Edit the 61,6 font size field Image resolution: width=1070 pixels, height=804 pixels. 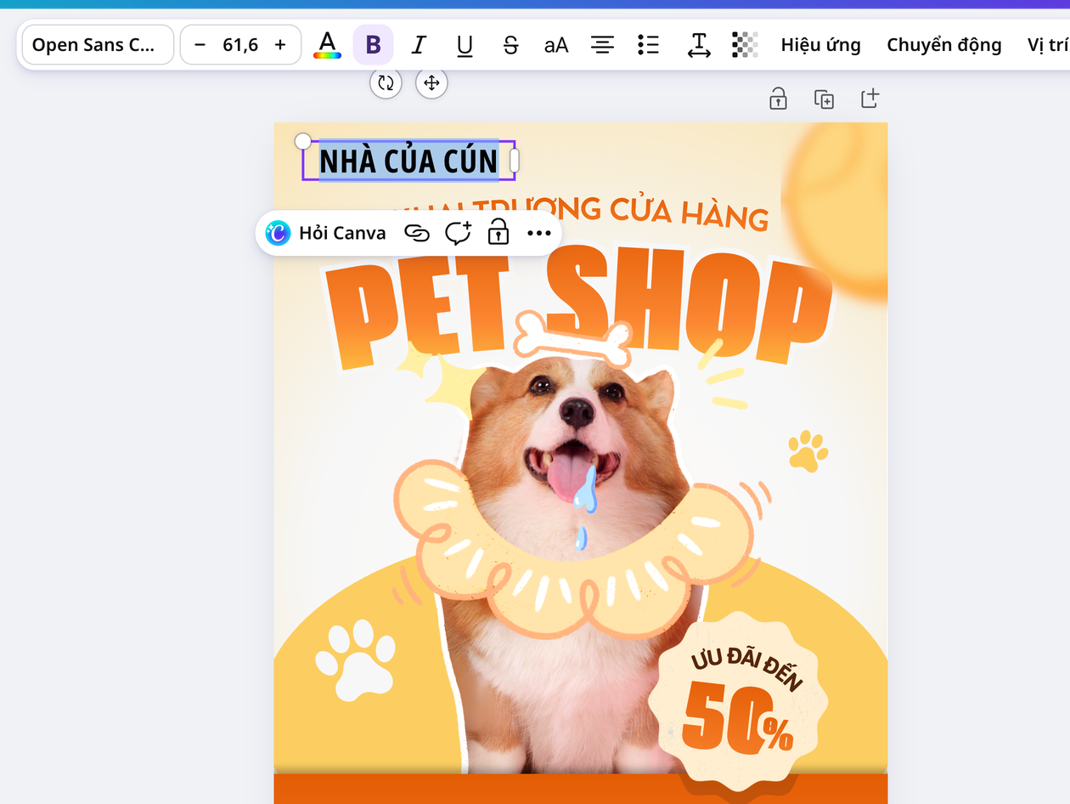coord(240,45)
